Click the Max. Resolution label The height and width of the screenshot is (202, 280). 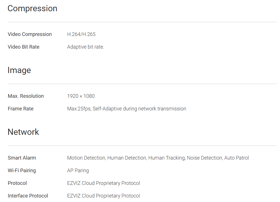[26, 96]
